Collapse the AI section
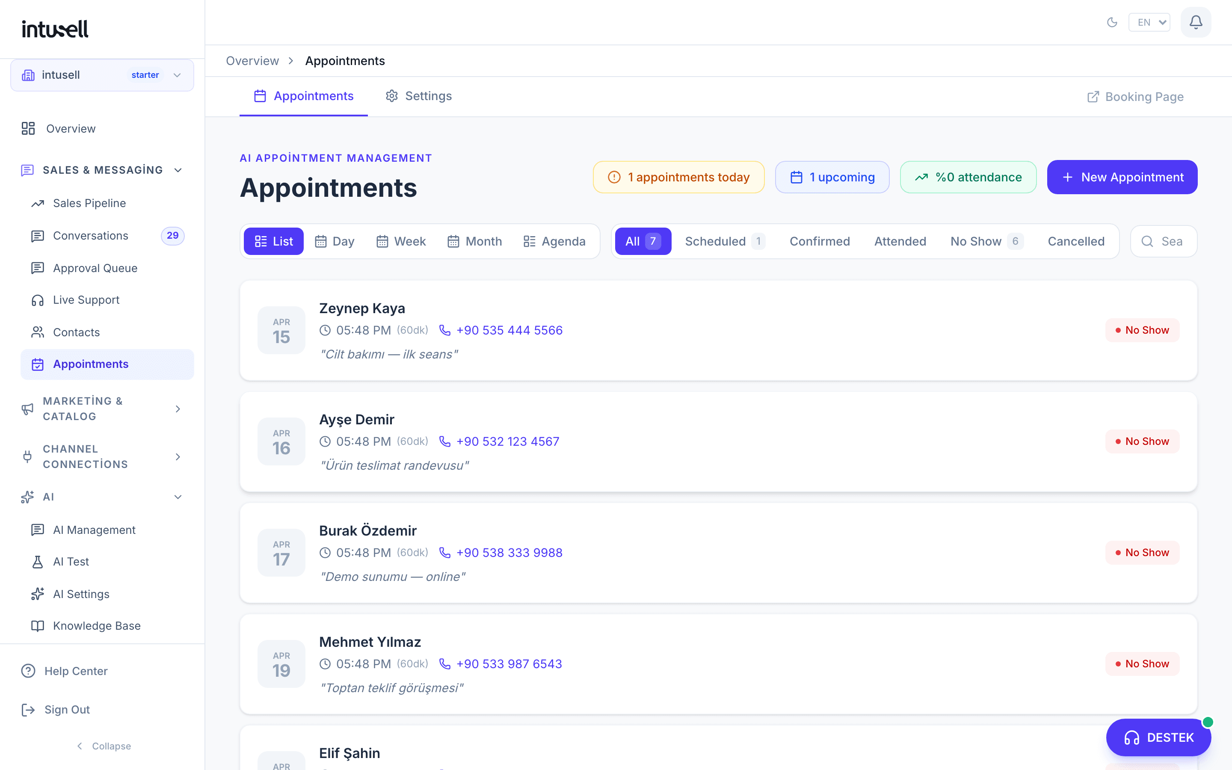Screen dimensions: 1232x770 pyautogui.click(x=102, y=497)
